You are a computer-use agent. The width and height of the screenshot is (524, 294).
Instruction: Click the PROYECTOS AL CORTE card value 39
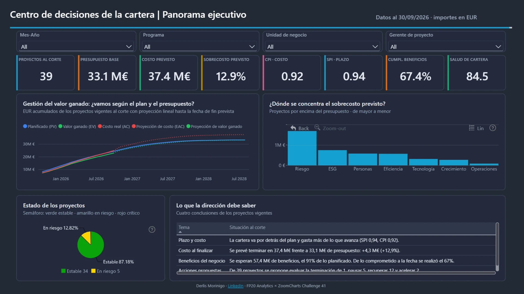pyautogui.click(x=46, y=76)
